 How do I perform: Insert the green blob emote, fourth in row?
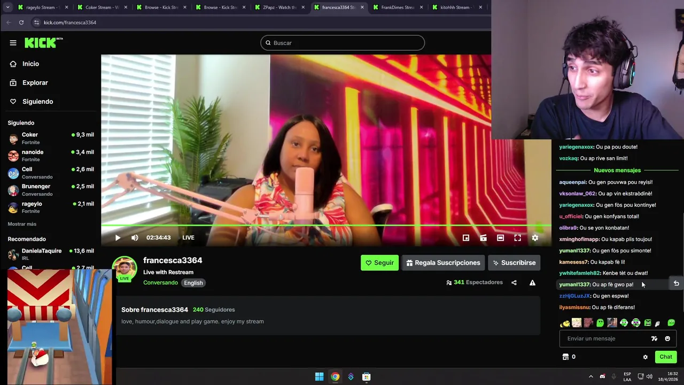coord(600,323)
